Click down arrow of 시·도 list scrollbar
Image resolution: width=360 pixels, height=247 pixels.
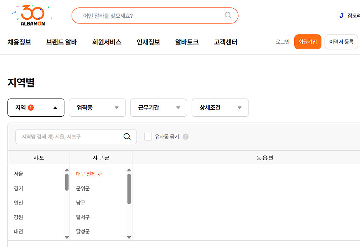tap(67, 237)
